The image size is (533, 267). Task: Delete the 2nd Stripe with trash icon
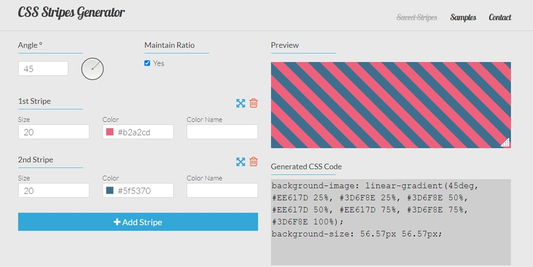click(254, 161)
